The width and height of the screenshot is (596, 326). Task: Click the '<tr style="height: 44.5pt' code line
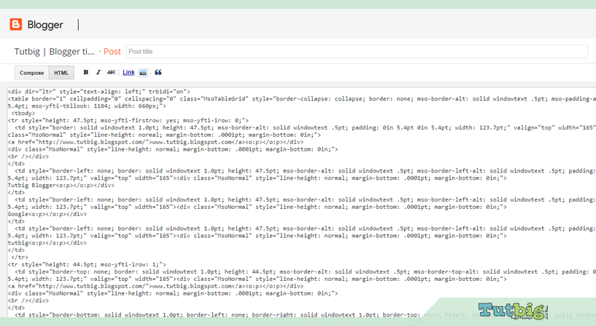tap(87, 265)
